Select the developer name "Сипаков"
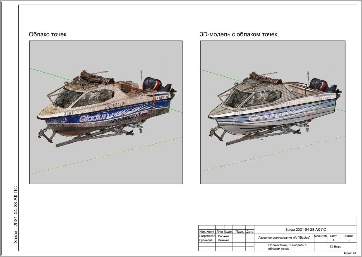Image resolution: width=362 pixels, height=257 pixels. click(224, 236)
